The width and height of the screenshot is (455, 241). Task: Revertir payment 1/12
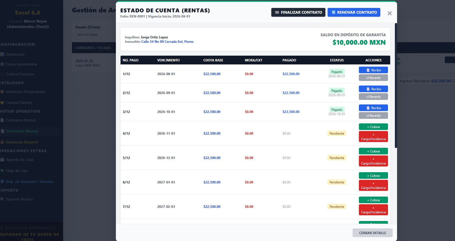pos(373,78)
